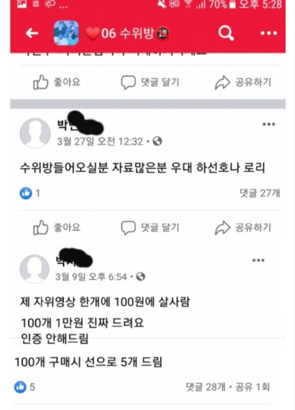Toggle 좋아요 under the 3월 27일 post
Image resolution: width=295 pixels, height=410 pixels.
(57, 227)
